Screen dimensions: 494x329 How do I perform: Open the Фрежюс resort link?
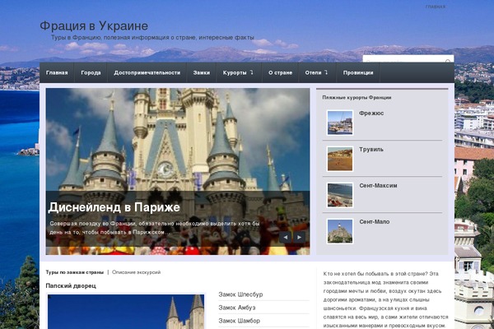tap(371, 114)
